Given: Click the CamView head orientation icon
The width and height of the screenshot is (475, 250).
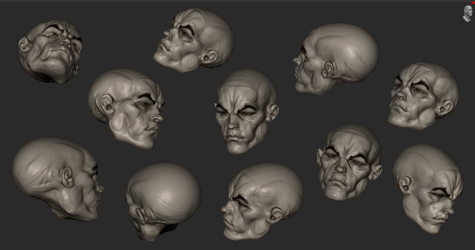Looking at the screenshot, I should click(x=468, y=14).
